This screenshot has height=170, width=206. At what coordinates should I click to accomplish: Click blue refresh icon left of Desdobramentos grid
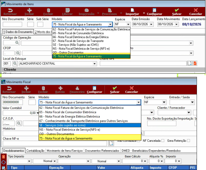tap(3, 162)
